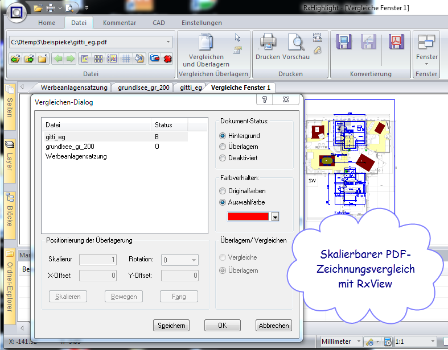Switch to the Home ribbon tab

point(47,23)
